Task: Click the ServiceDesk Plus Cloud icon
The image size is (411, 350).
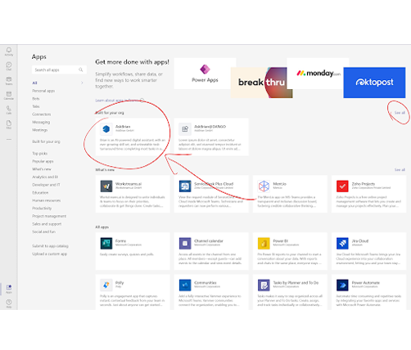Action: click(x=185, y=186)
